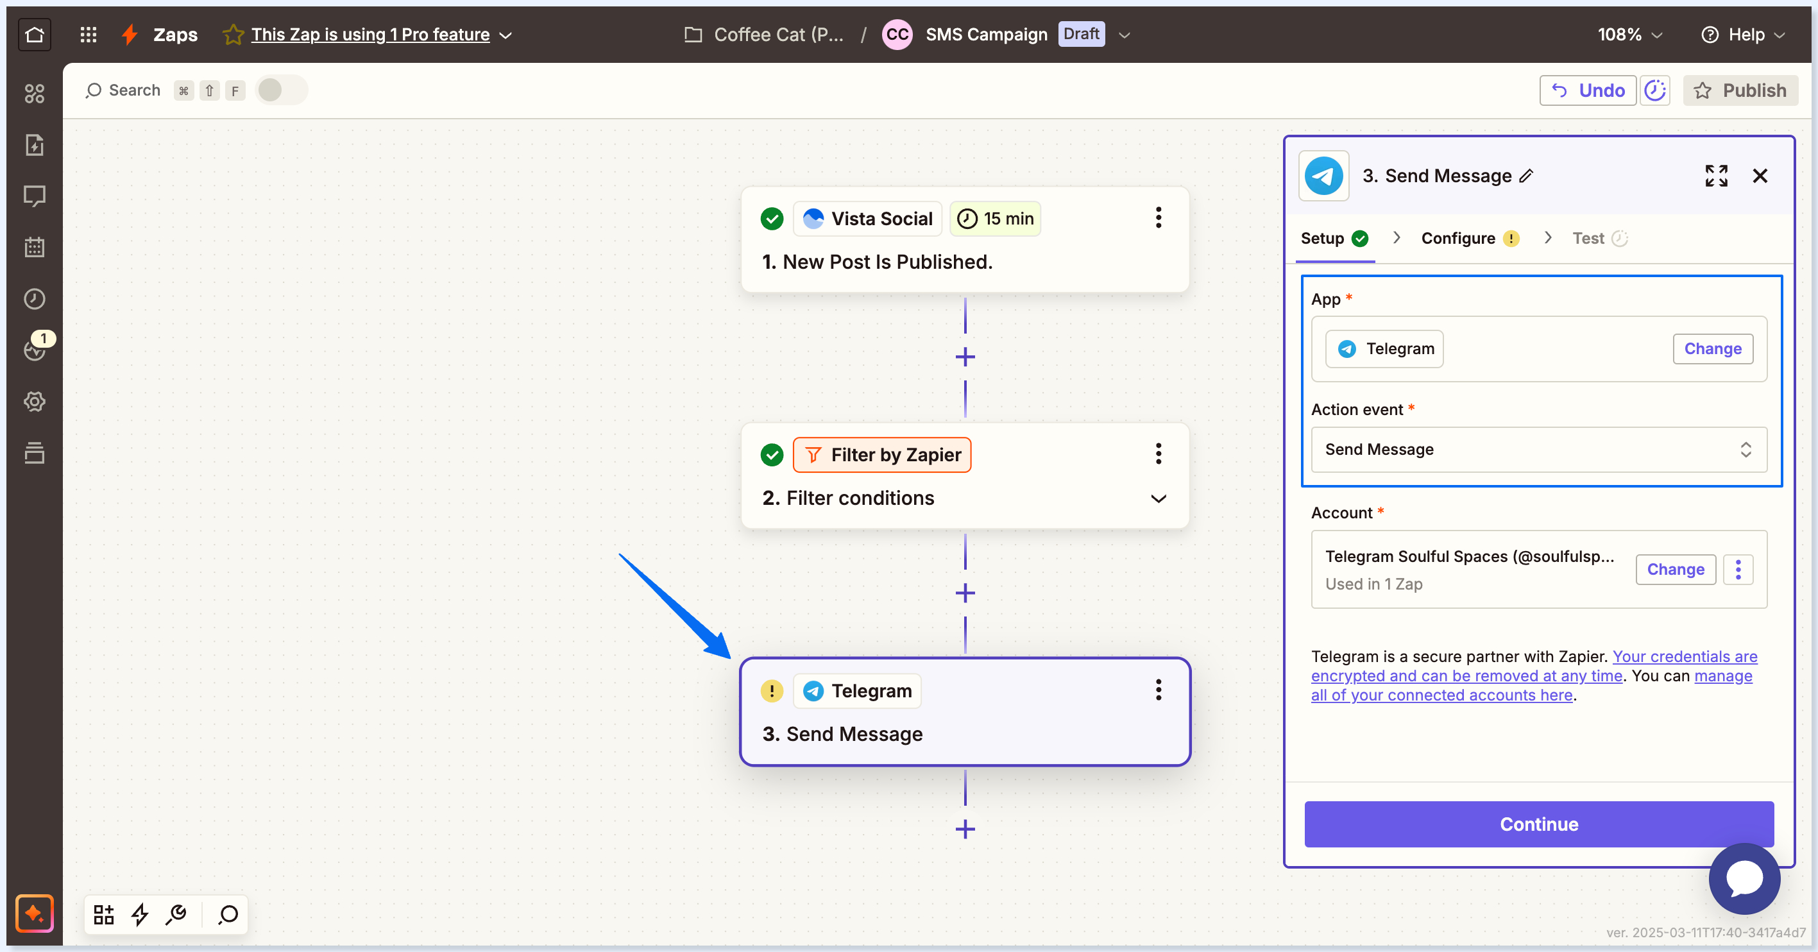Click Telegram Soulful Spaces account name
The height and width of the screenshot is (952, 1818).
(x=1470, y=556)
